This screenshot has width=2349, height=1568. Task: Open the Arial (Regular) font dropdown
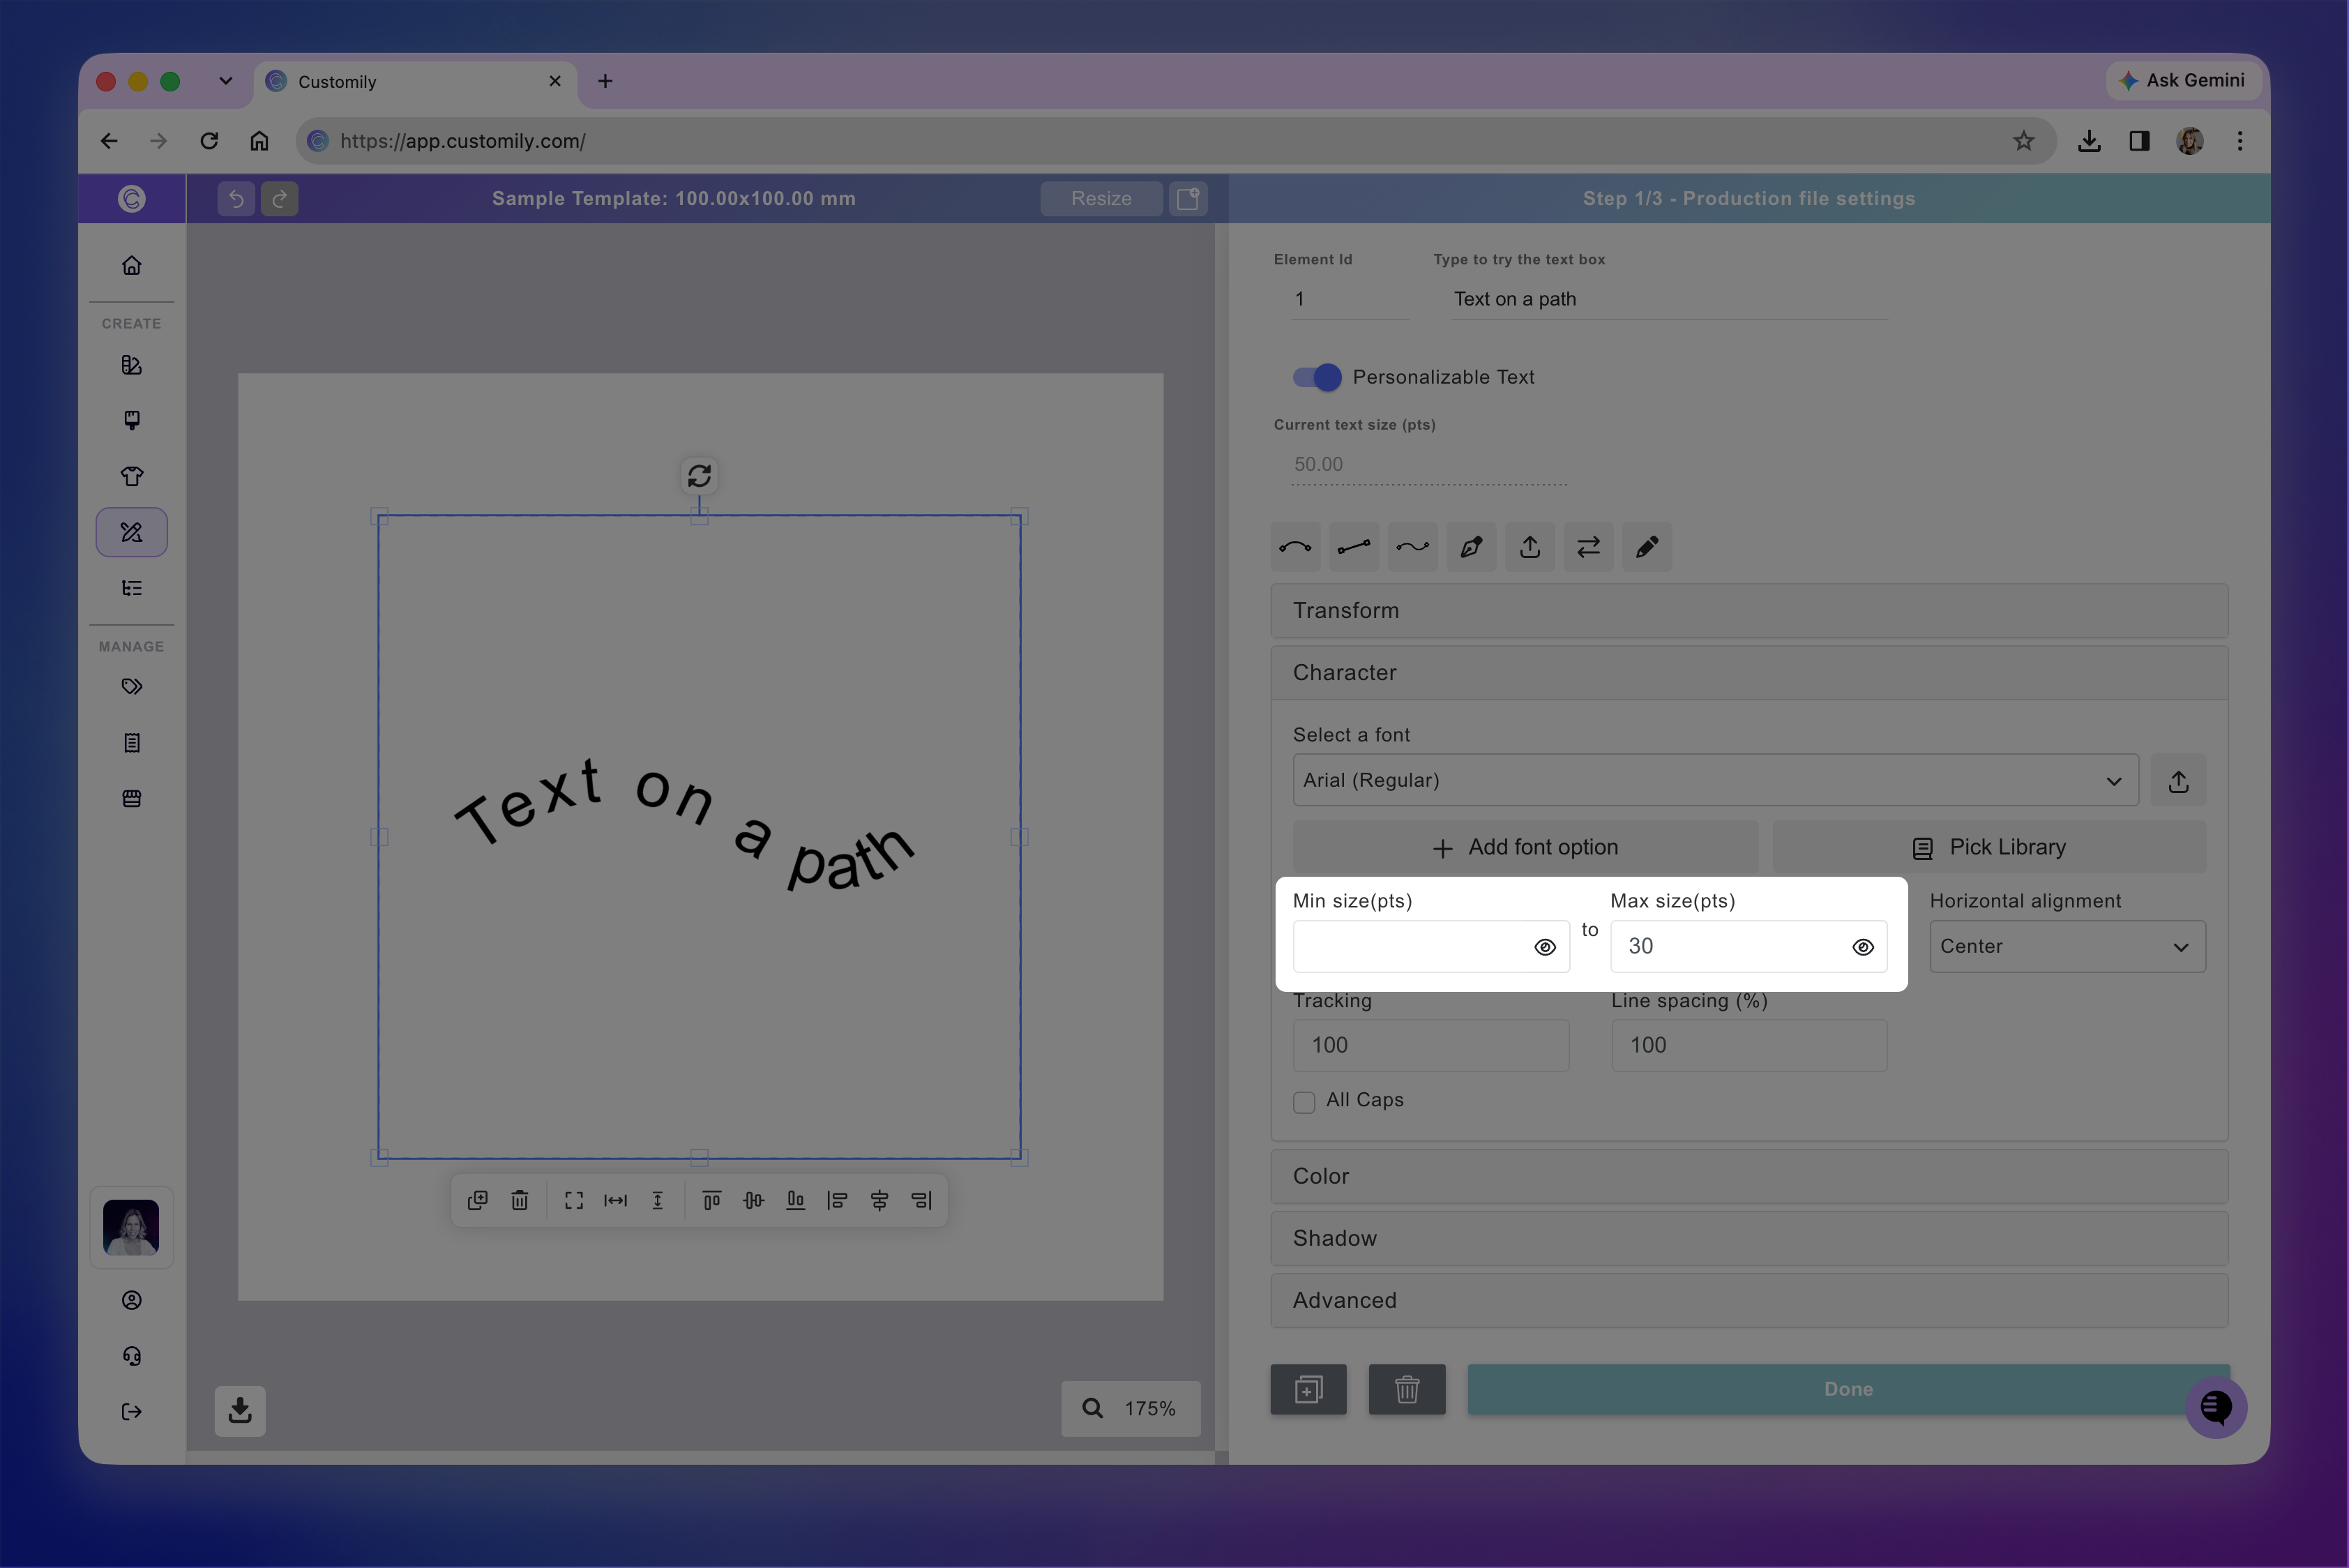(1715, 780)
